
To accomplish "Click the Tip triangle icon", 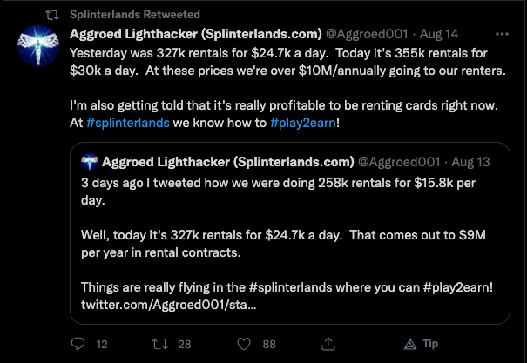I will 410,344.
